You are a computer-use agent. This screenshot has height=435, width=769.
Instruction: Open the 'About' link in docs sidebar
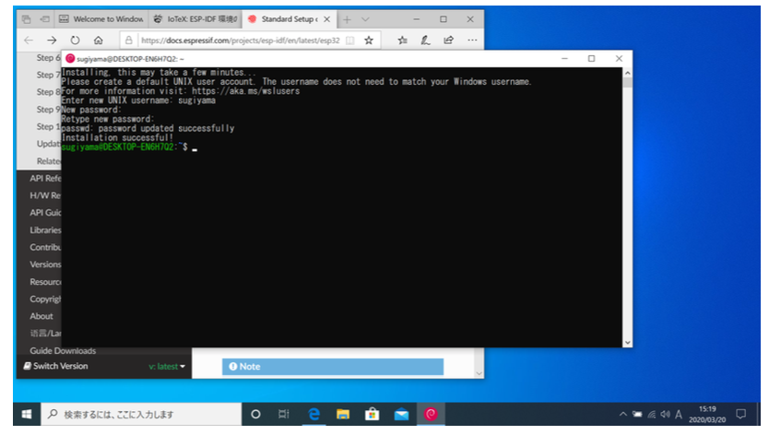point(41,316)
